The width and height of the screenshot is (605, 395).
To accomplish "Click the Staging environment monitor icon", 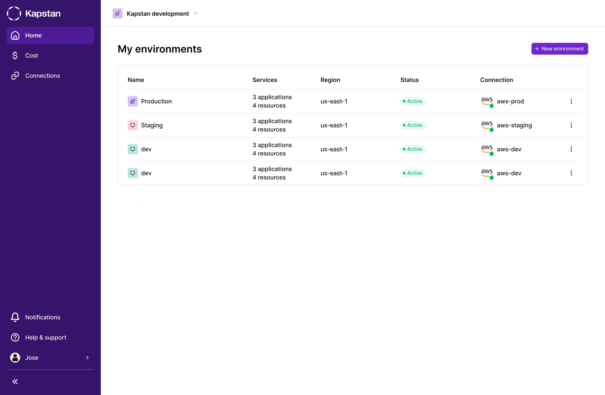I will pos(133,125).
